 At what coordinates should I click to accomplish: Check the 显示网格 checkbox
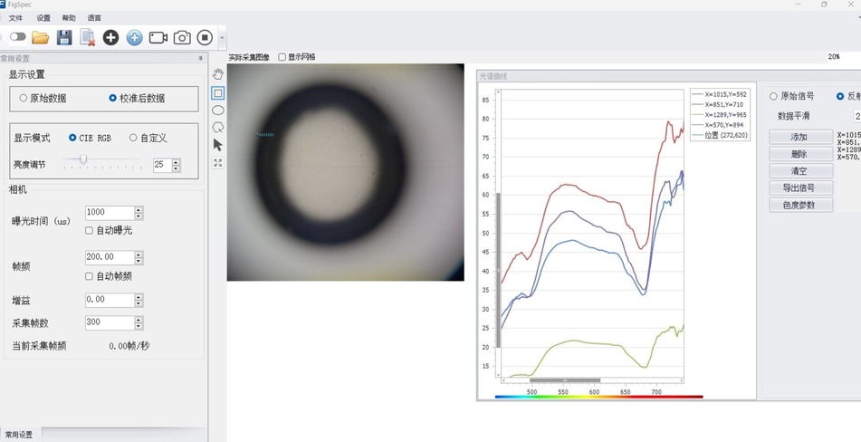[x=282, y=57]
